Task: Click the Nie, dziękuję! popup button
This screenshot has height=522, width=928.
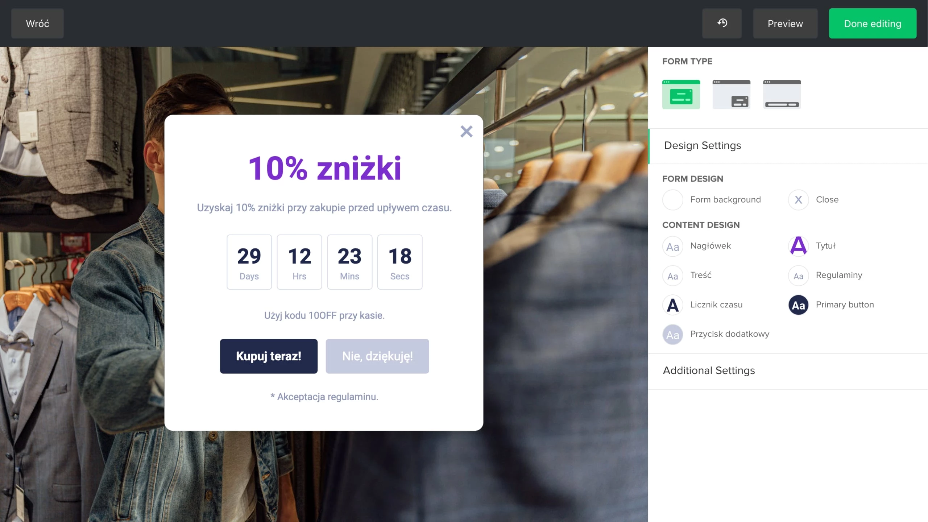Action: point(377,356)
